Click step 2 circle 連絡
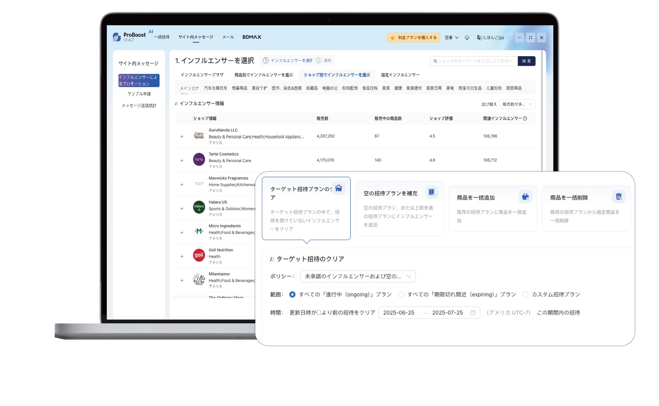659x406 pixels. click(x=318, y=60)
